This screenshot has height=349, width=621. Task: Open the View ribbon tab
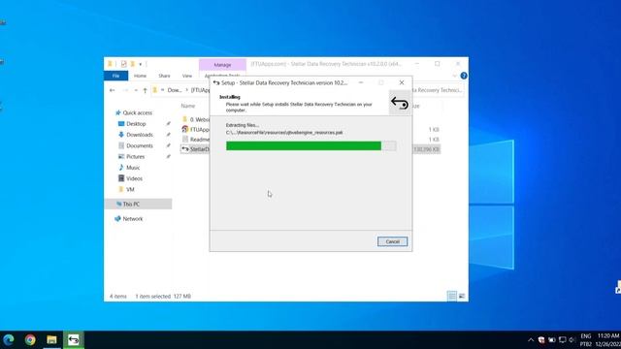[187, 76]
